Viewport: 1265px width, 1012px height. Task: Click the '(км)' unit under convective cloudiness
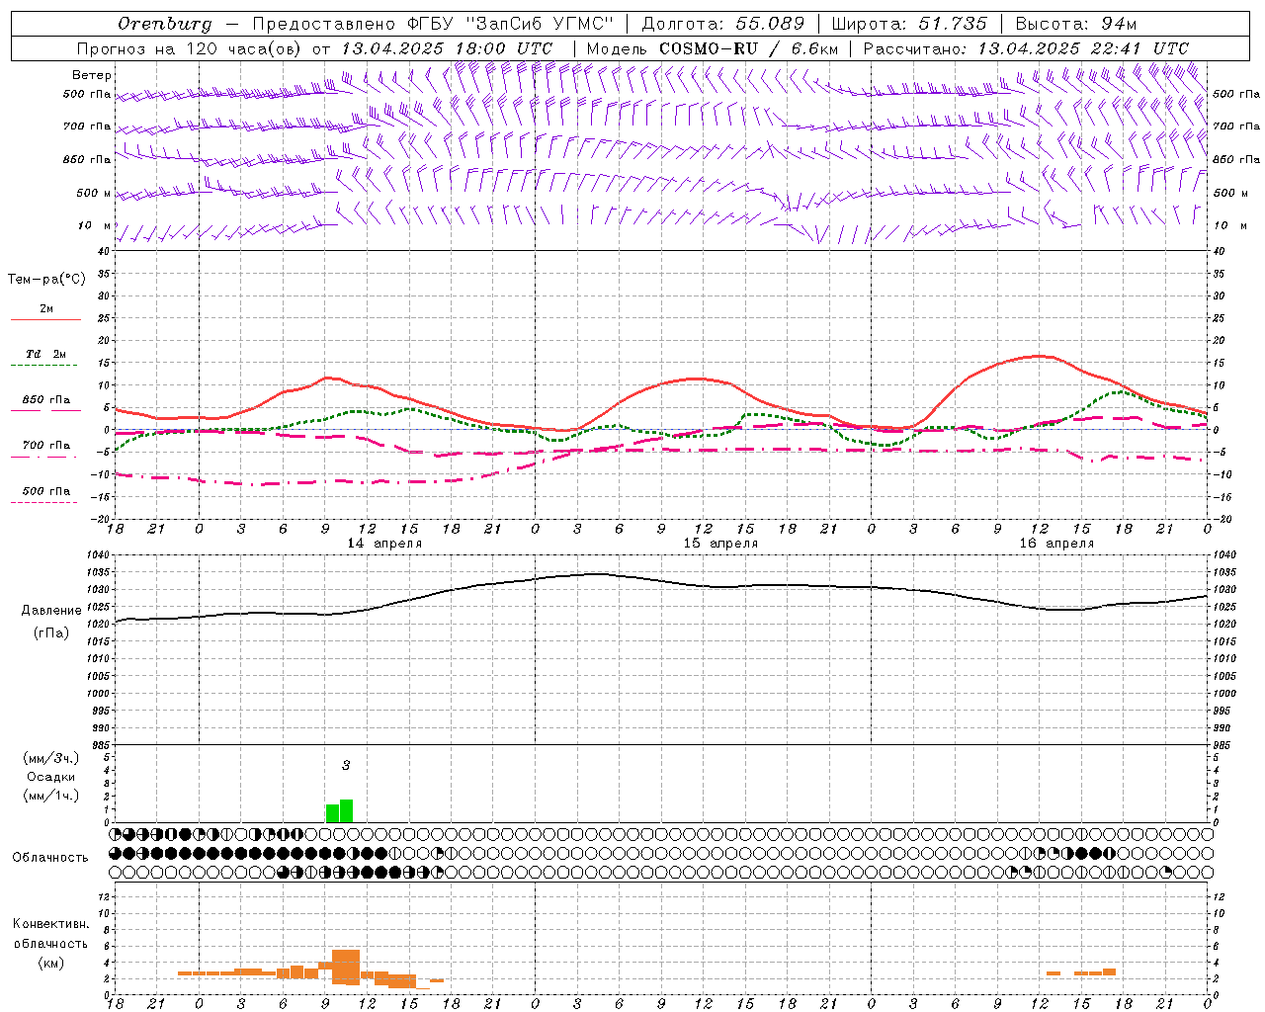pos(50,963)
